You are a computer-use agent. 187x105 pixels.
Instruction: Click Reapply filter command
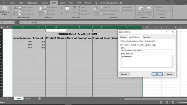[x=83, y=11]
